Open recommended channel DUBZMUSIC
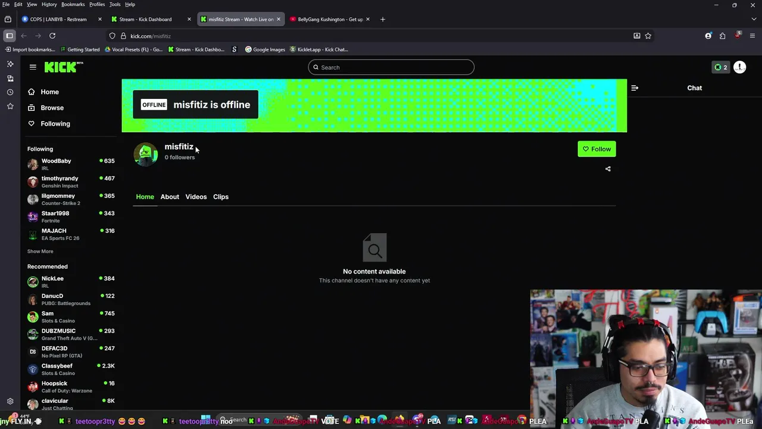The width and height of the screenshot is (762, 429). 71,334
